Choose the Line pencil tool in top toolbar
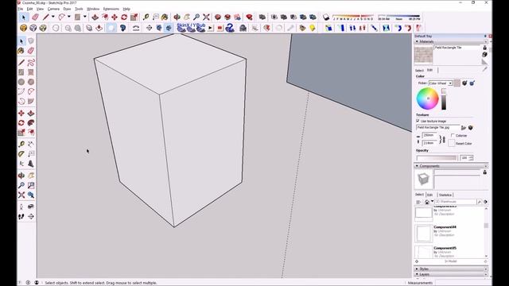Image resolution: width=509 pixels, height=286 pixels. 46,17
